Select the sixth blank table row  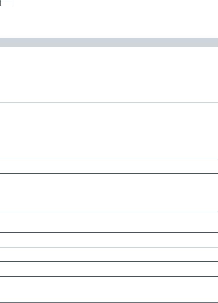coord(109,240)
